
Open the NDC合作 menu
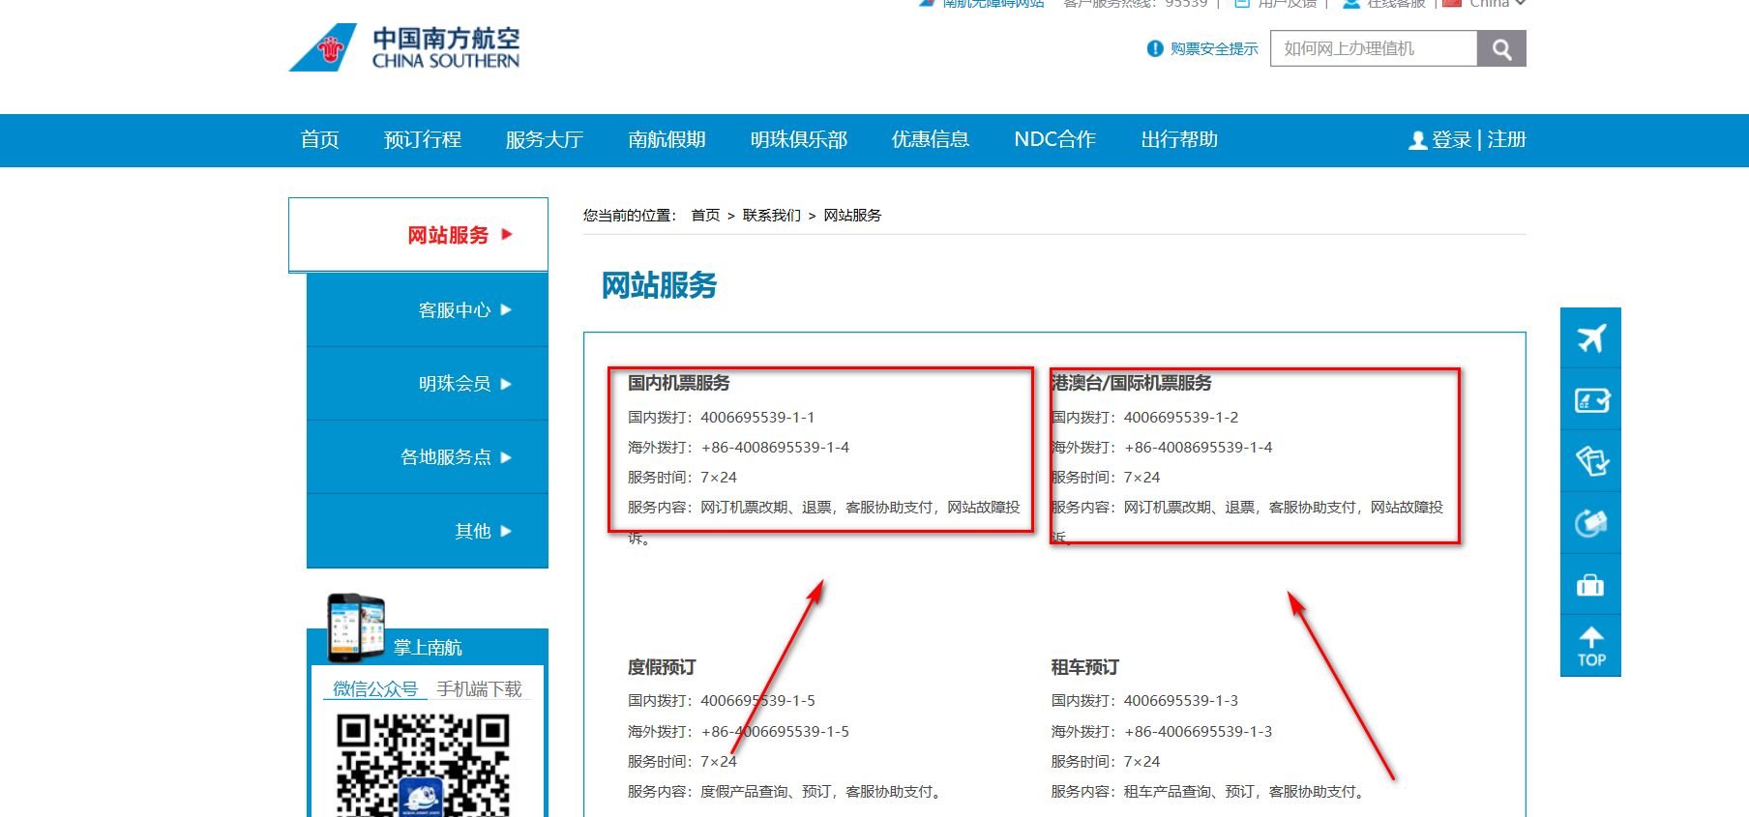coord(1054,140)
